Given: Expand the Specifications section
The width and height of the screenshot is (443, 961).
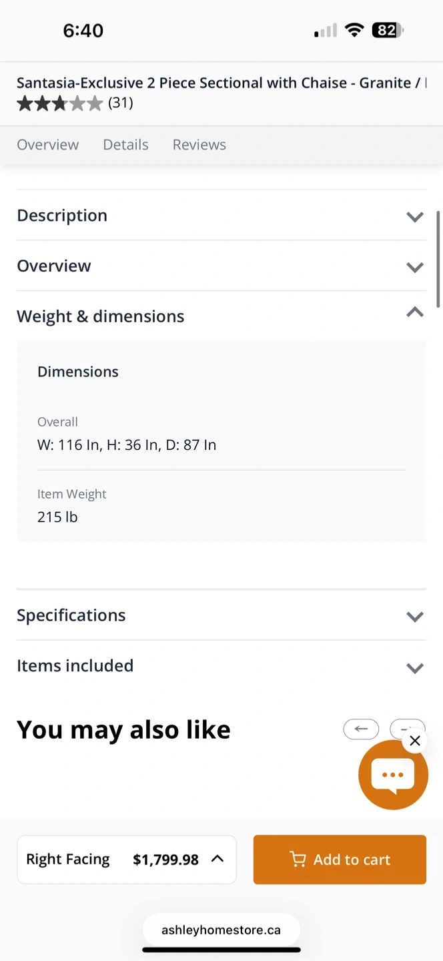Looking at the screenshot, I should coord(221,615).
